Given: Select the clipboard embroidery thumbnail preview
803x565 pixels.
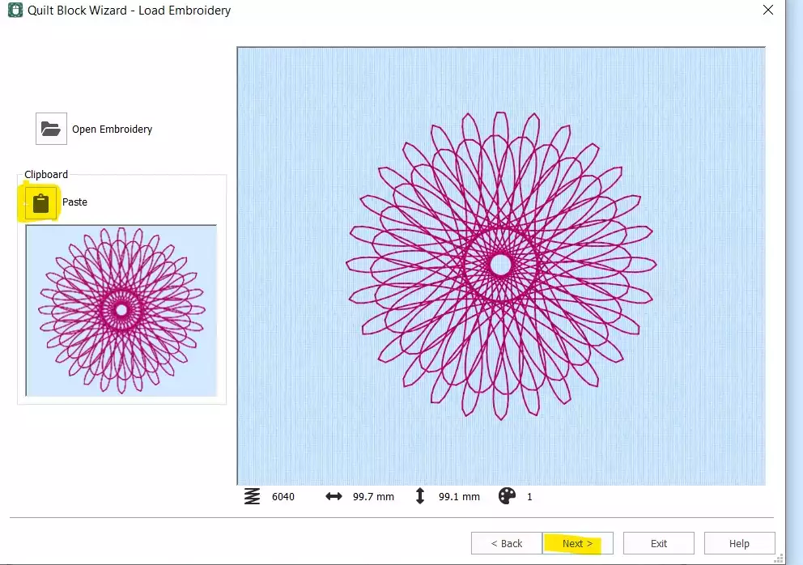Looking at the screenshot, I should pos(121,310).
